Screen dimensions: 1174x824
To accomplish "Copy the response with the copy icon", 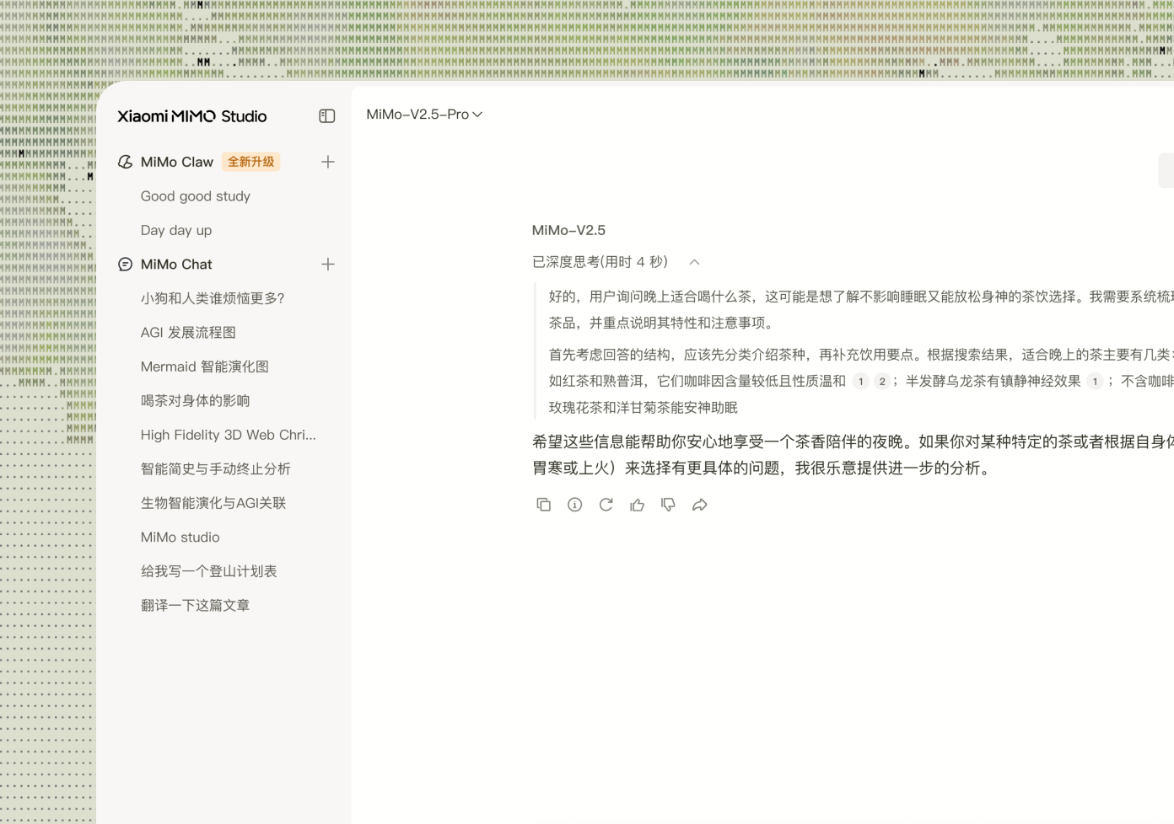I will (x=544, y=505).
